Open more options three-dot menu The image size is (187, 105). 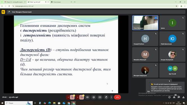pyautogui.click(x=111, y=97)
